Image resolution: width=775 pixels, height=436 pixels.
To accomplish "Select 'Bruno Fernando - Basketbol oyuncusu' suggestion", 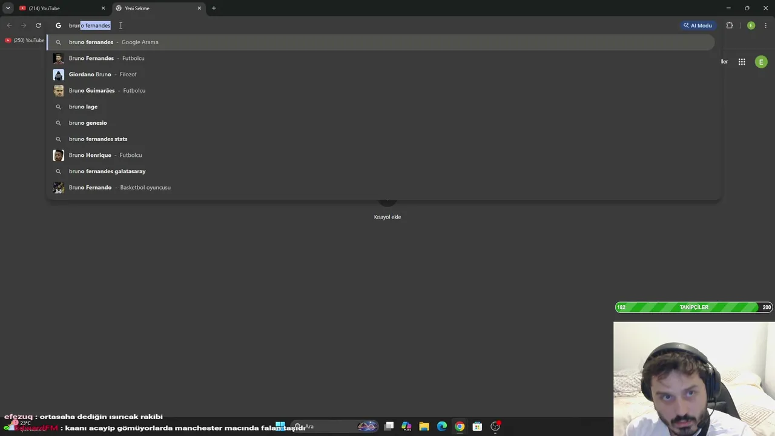I will 381,188.
